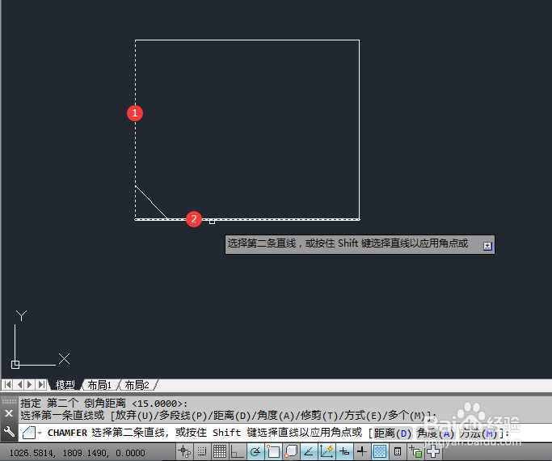Switch to the 布局2 tab
Viewport: 552px width, 461px height.
137,385
